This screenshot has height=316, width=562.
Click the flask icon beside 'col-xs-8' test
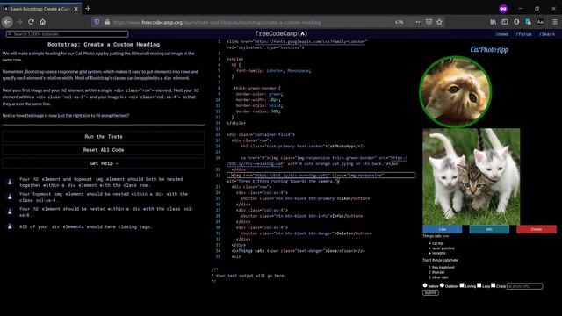point(10,212)
